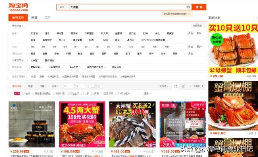Click the orange 搜索 search button
Screen dimensions: 258x157
click(x=199, y=7)
